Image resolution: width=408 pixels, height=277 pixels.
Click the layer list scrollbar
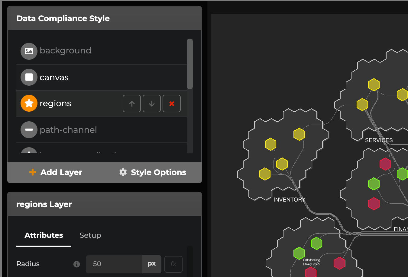click(x=190, y=64)
